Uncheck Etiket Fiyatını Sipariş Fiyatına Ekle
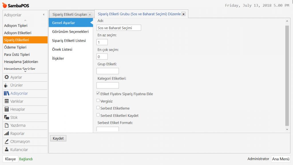The height and width of the screenshot is (165, 293). coord(98,94)
